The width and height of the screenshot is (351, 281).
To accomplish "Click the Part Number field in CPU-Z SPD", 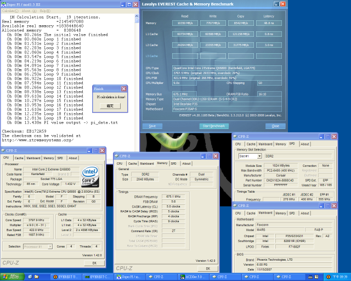I will pos(281,181).
